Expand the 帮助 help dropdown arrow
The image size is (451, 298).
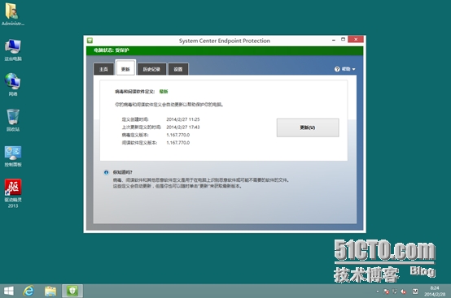[x=353, y=69]
